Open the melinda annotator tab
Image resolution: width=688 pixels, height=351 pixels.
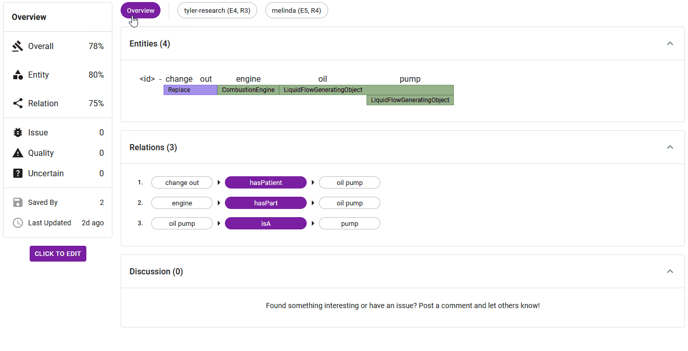296,11
